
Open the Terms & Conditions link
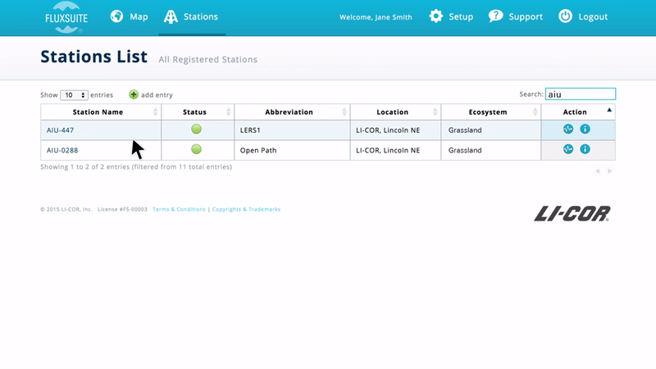pos(179,209)
